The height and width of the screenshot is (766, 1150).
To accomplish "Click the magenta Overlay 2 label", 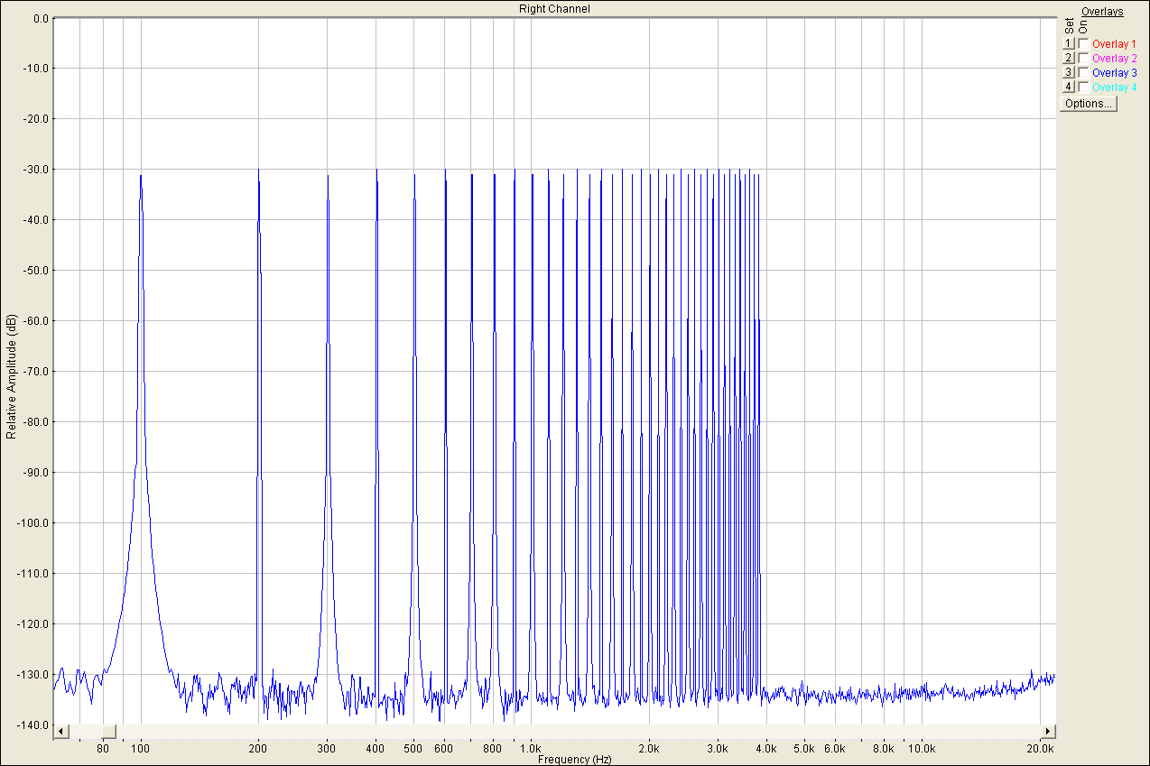I will click(1114, 58).
